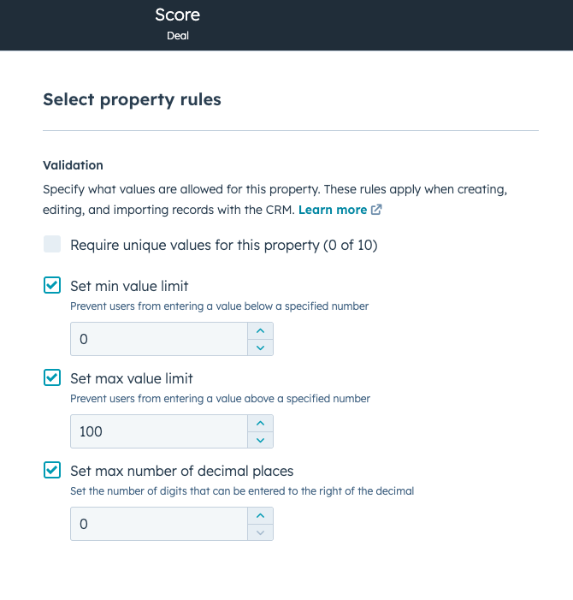Click the decimal places down arrow
This screenshot has height=600, width=573.
(x=260, y=532)
